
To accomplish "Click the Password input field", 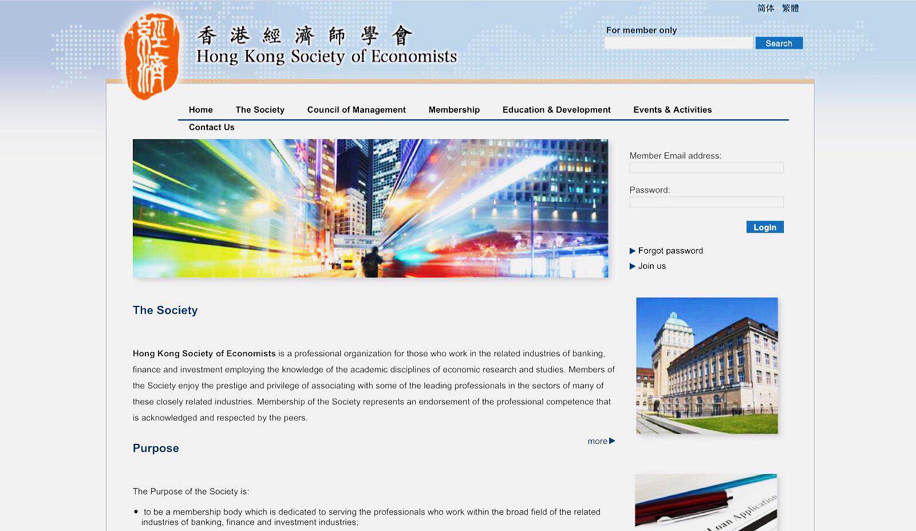I will (x=706, y=202).
